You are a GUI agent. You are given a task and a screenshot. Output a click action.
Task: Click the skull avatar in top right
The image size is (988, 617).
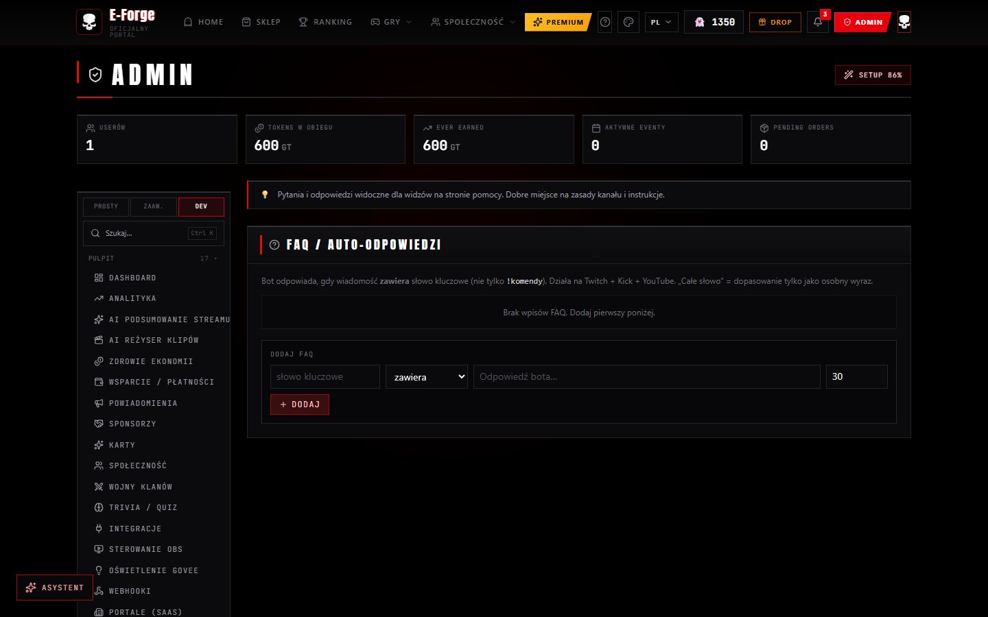pyautogui.click(x=904, y=22)
